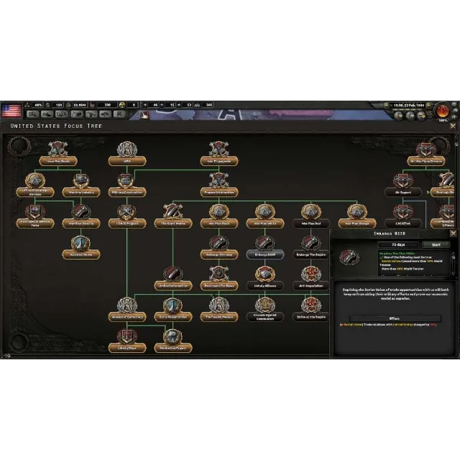460x460 pixels.
Task: Click the Embargo USSR focus icon in the details panel
Action: (x=349, y=257)
